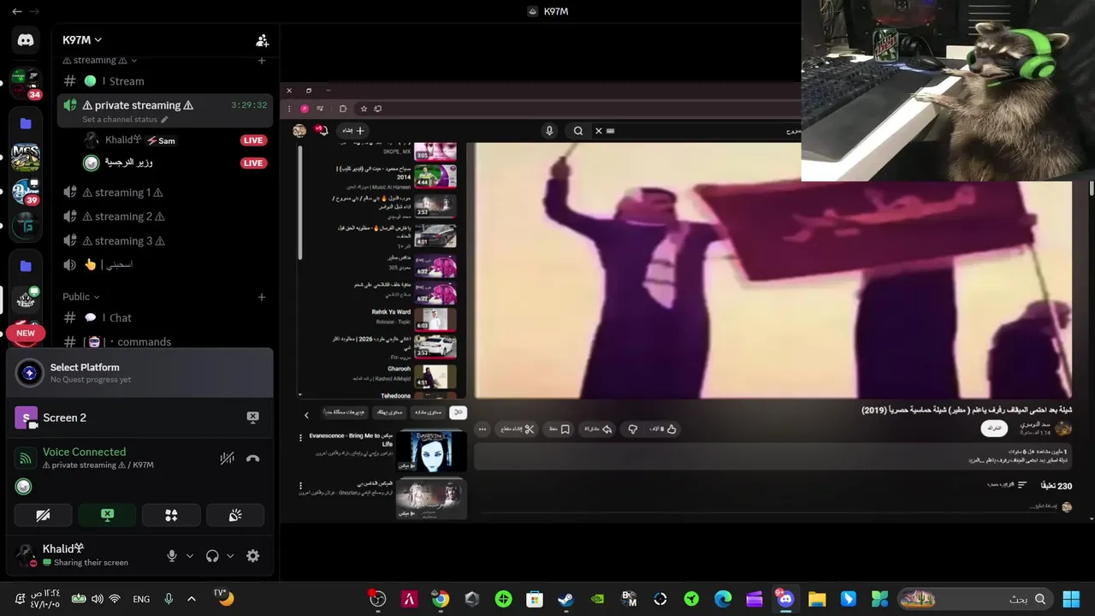The width and height of the screenshot is (1095, 616).
Task: Go back with Discord's top-left arrow
Action: (x=16, y=11)
